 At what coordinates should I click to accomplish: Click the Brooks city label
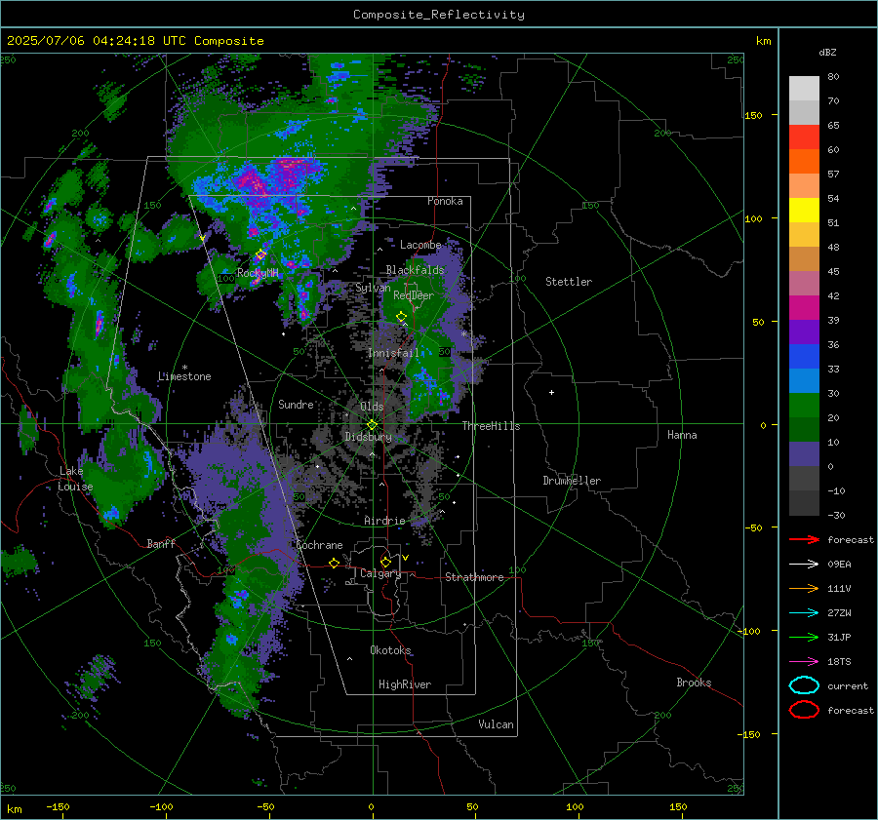(694, 683)
